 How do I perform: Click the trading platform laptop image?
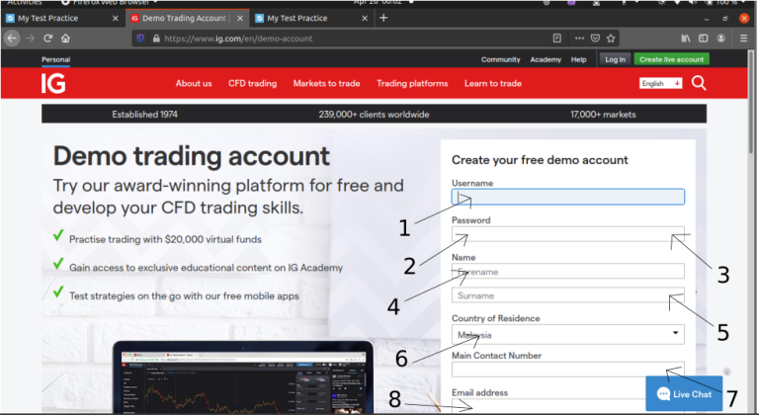(x=243, y=376)
